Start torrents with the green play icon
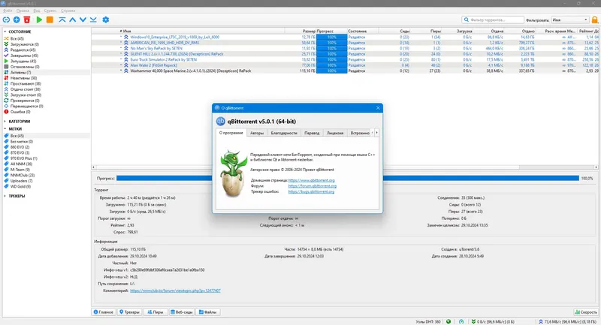This screenshot has width=601, height=325. coord(39,20)
